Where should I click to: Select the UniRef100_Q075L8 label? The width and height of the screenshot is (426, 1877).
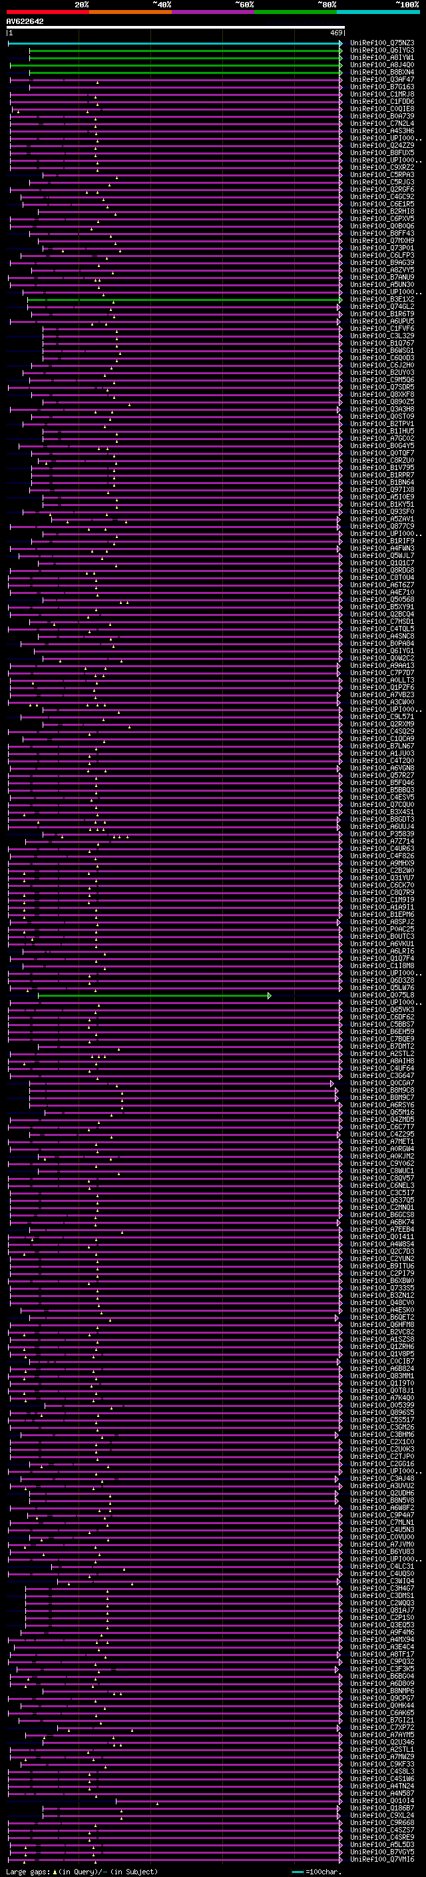[382, 996]
